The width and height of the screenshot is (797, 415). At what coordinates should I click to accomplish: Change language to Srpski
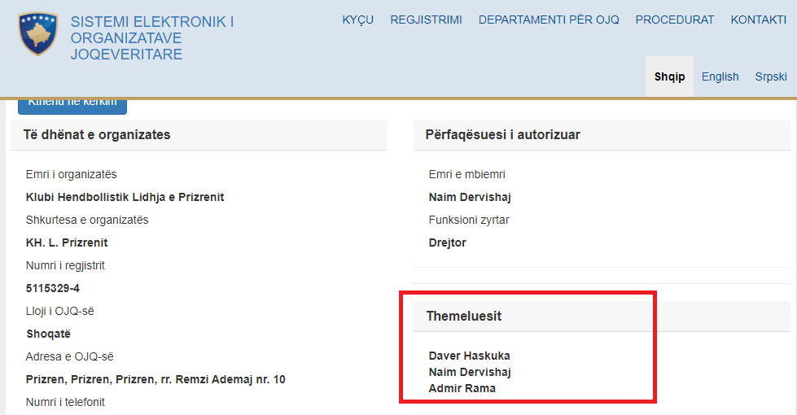coord(770,76)
